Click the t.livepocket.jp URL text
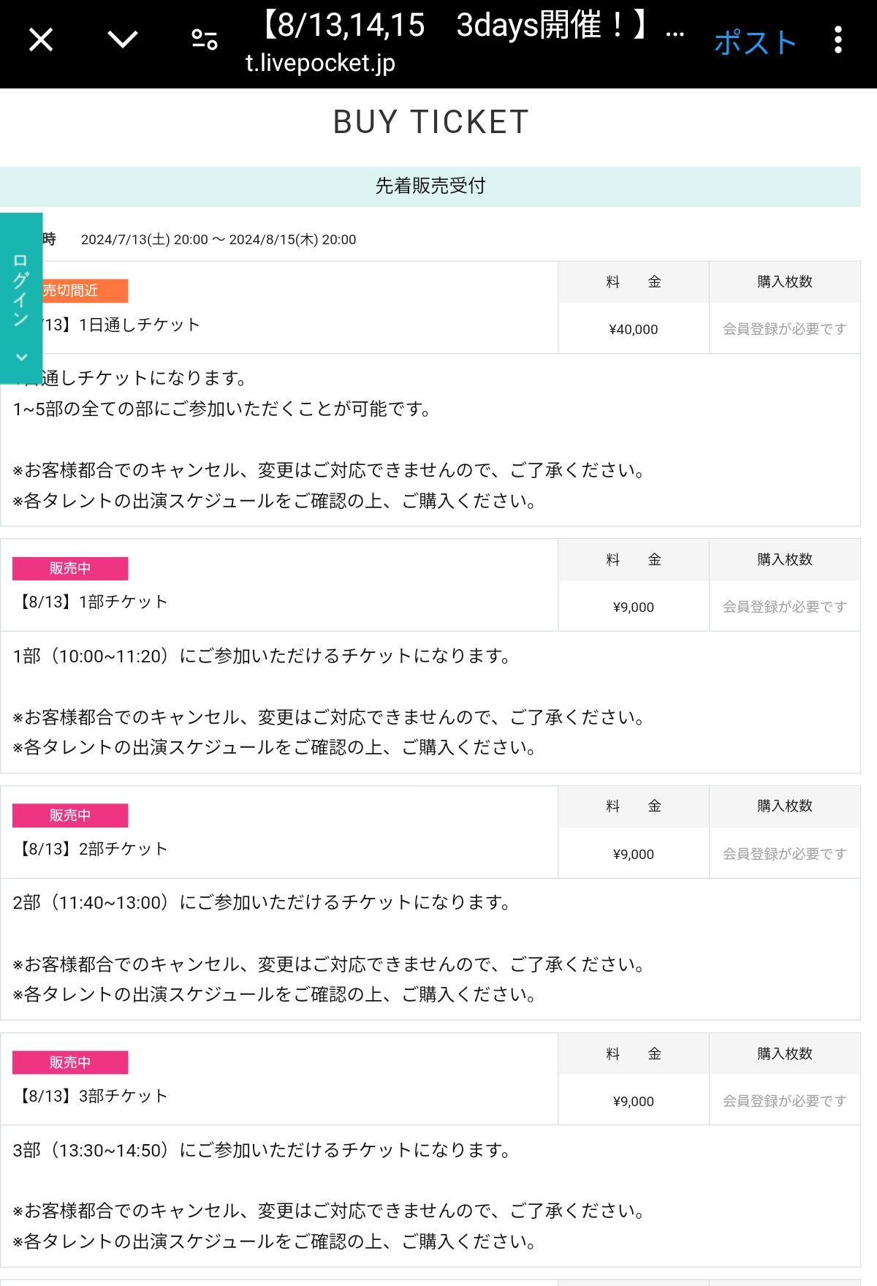The width and height of the screenshot is (877, 1286). (x=320, y=63)
